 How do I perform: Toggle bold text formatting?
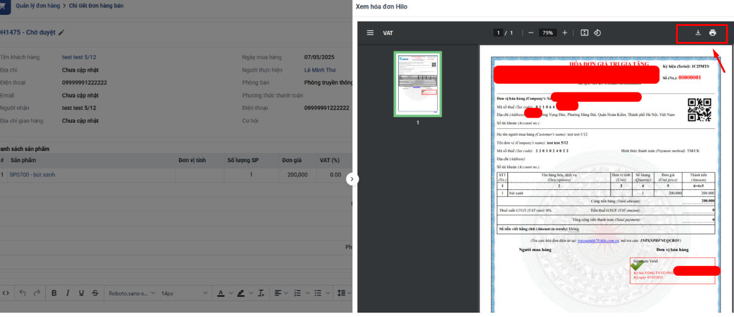click(54, 293)
